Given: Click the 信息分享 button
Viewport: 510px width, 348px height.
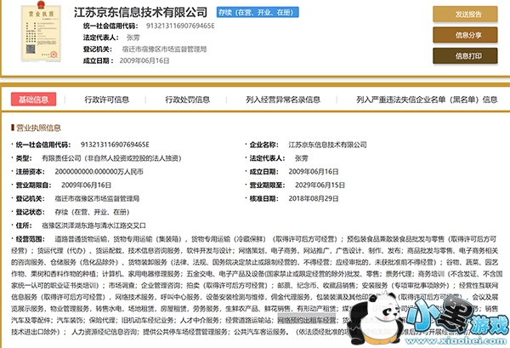Looking at the screenshot, I should click(x=465, y=35).
